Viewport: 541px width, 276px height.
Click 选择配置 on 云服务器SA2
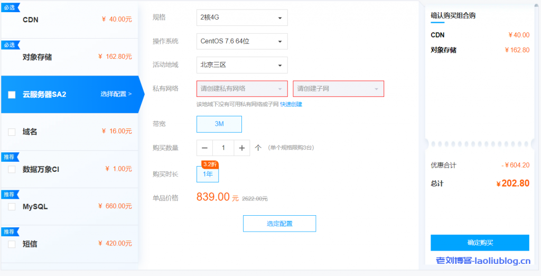pos(116,95)
